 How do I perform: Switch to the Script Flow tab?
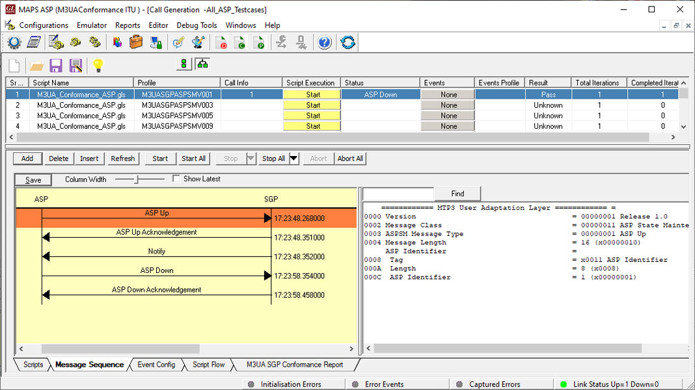click(x=208, y=365)
